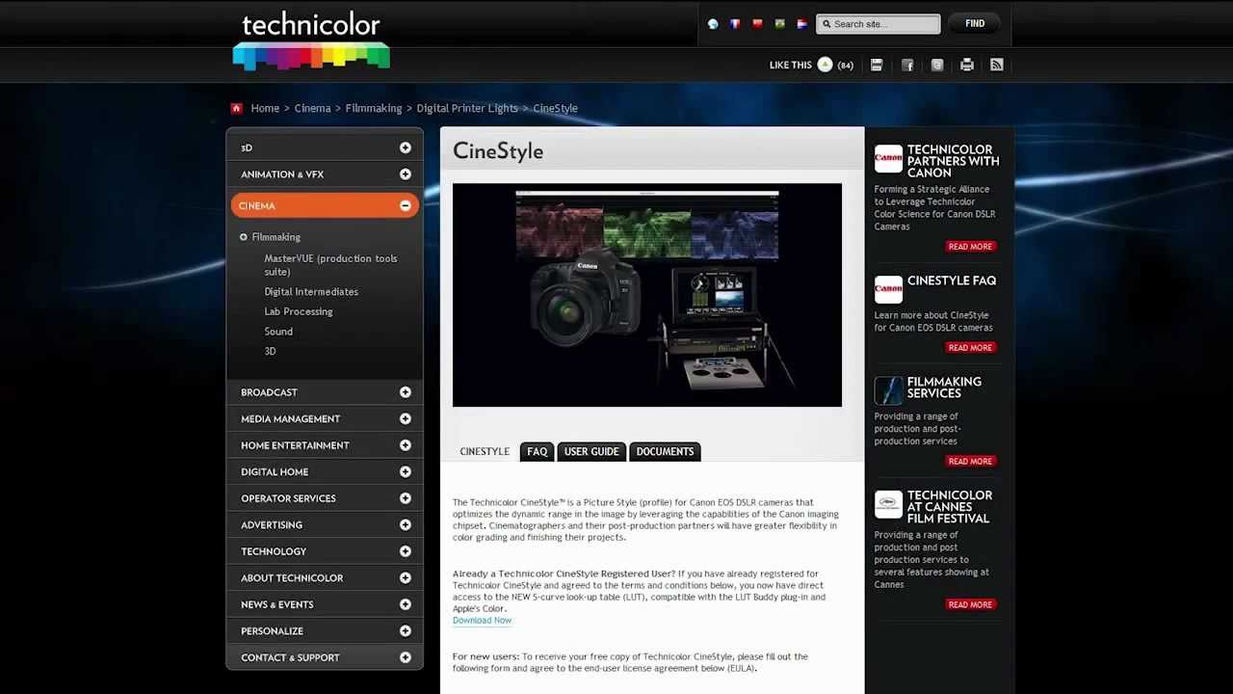
Task: Open the CineStyle tab
Action: [x=485, y=451]
